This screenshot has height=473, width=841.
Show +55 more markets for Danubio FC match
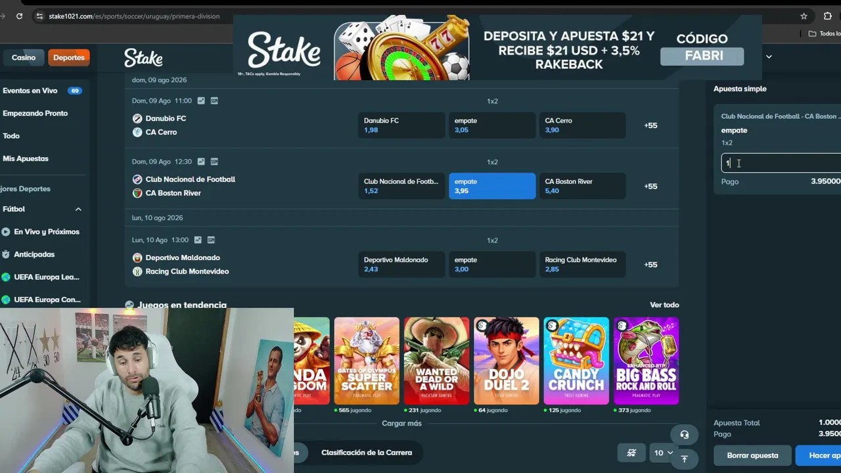click(x=650, y=125)
